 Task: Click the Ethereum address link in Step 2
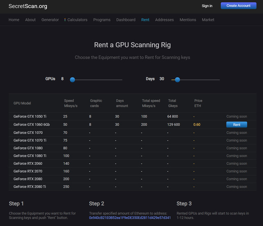point(130,218)
